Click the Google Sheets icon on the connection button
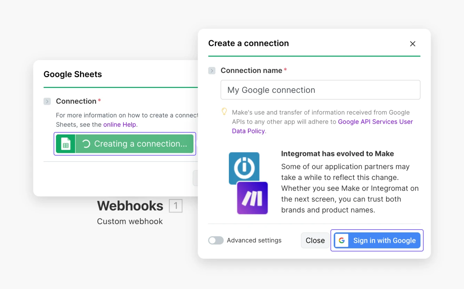464x289 pixels. (66, 143)
